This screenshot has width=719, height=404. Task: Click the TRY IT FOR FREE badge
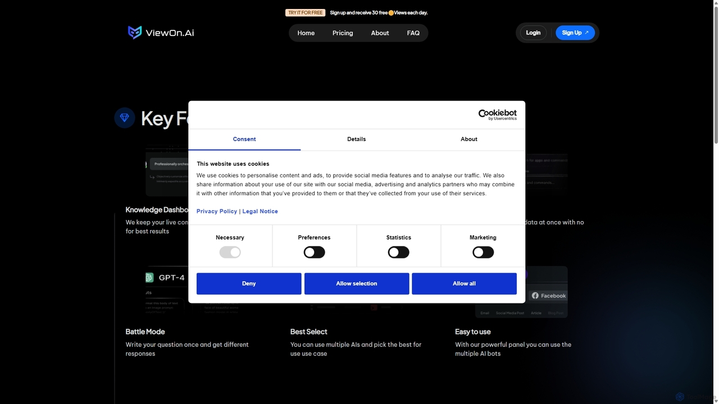click(x=306, y=12)
